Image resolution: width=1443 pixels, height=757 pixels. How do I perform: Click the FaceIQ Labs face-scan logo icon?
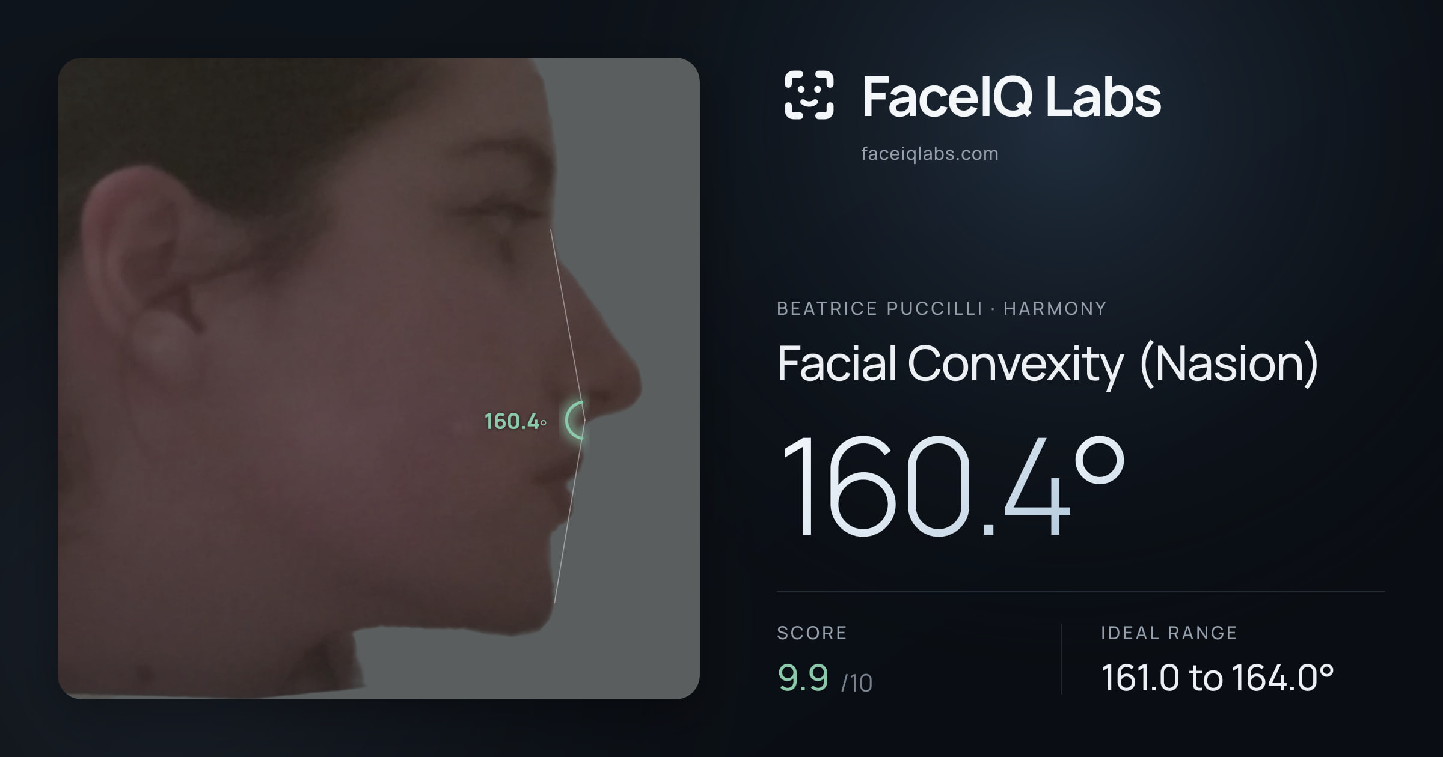809,95
